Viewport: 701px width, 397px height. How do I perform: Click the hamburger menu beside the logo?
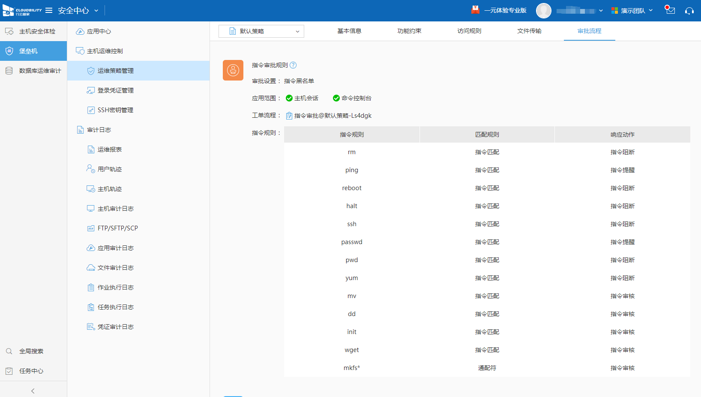tap(49, 10)
